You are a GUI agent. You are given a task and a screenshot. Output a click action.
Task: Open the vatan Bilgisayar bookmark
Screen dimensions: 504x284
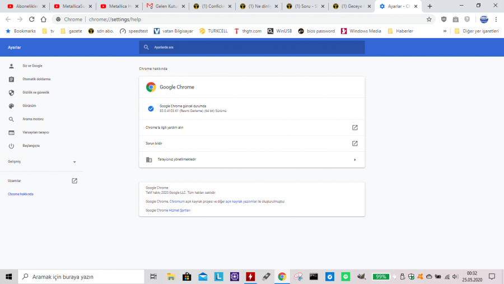tap(173, 31)
